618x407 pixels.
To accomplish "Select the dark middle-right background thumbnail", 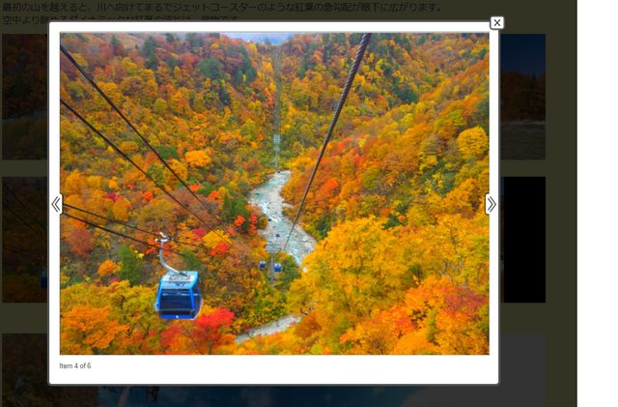I will pyautogui.click(x=522, y=240).
